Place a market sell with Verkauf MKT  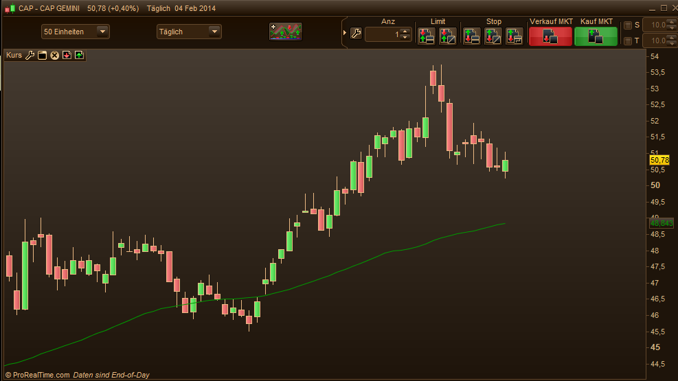(x=550, y=36)
